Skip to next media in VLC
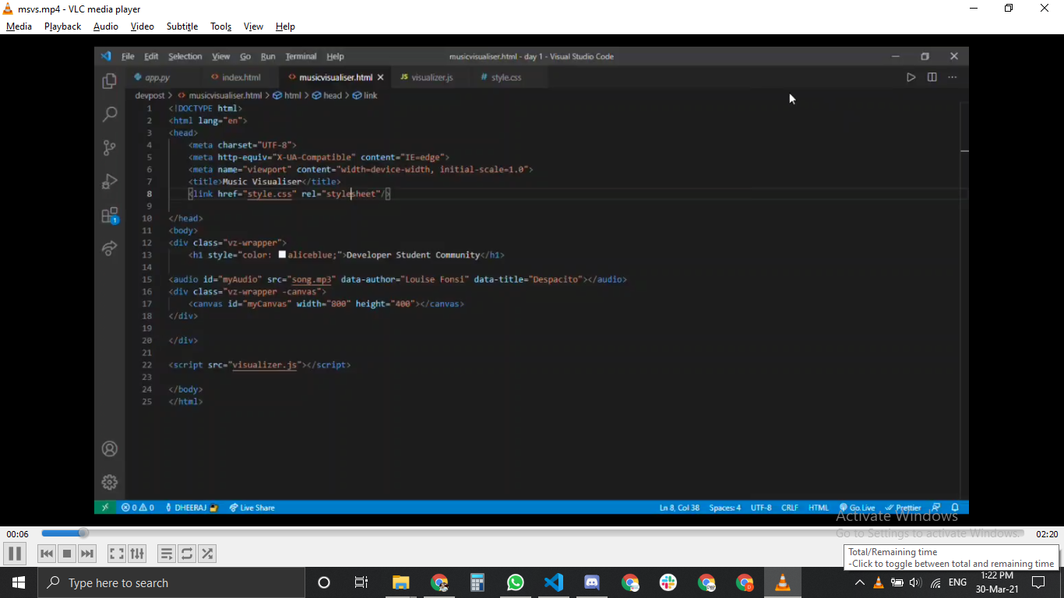 pyautogui.click(x=87, y=554)
